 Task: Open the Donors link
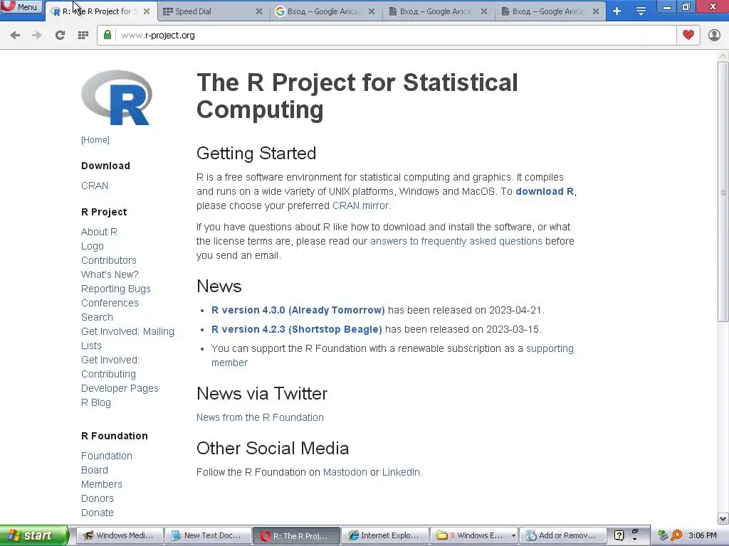[x=97, y=498]
